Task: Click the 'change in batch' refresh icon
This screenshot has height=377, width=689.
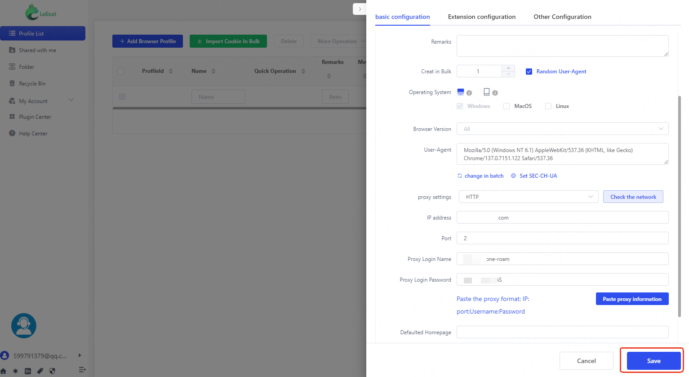Action: tap(459, 176)
